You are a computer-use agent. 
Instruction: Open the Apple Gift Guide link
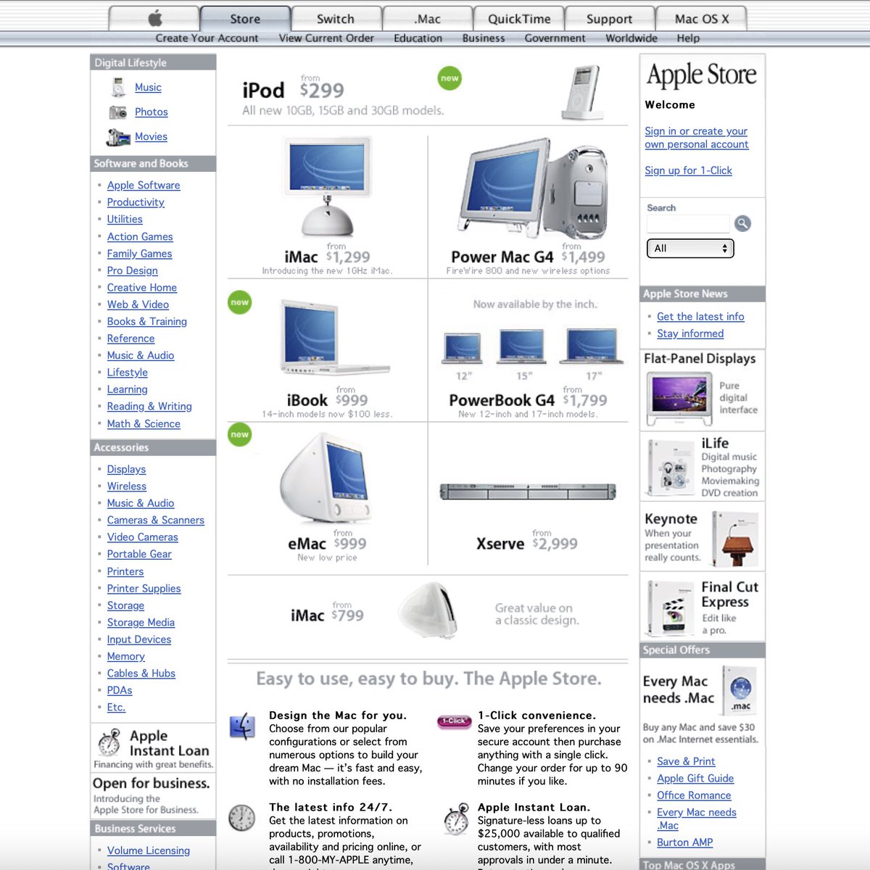[695, 779]
